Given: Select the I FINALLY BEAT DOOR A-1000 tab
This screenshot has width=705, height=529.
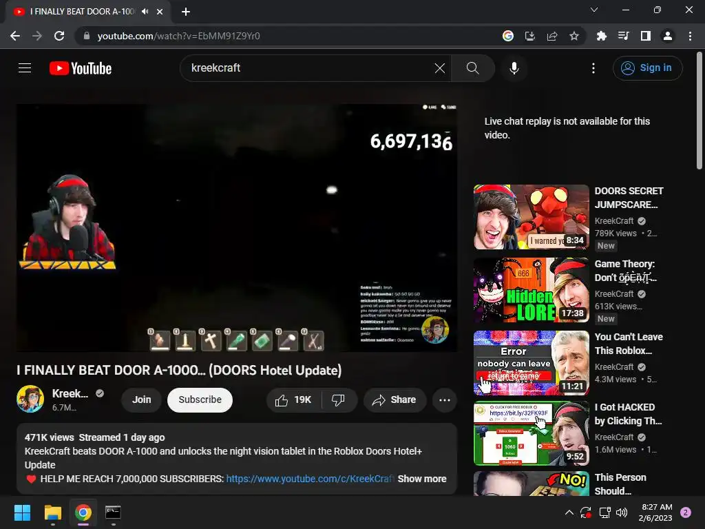Looking at the screenshot, I should tap(83, 12).
